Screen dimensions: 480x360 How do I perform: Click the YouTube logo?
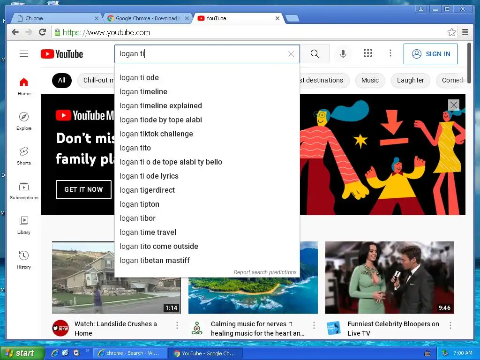(x=62, y=54)
